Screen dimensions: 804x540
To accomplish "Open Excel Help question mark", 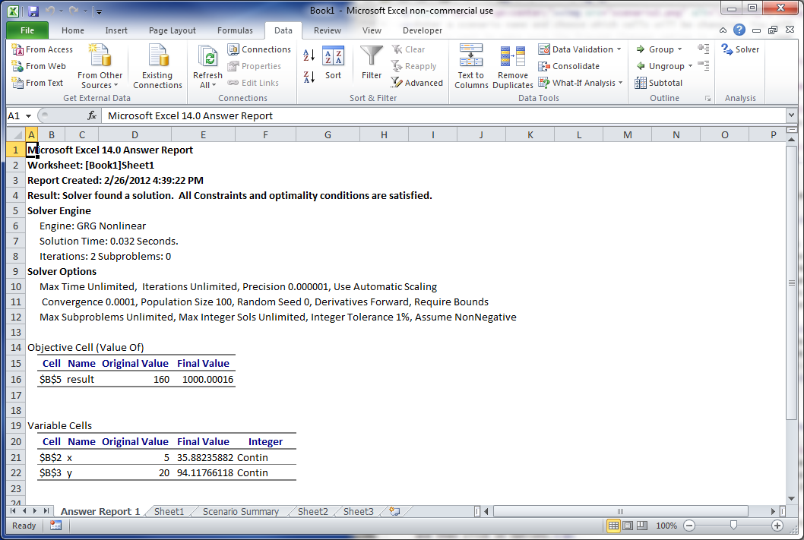I will click(x=739, y=30).
